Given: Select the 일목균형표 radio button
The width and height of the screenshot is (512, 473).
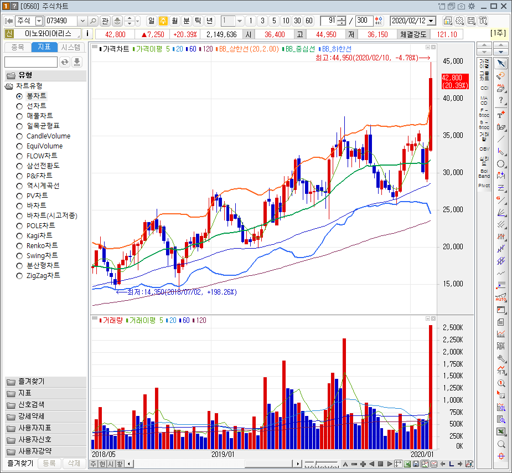Looking at the screenshot, I should click(x=19, y=126).
